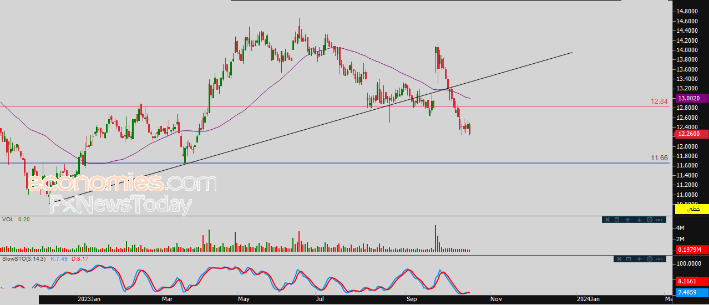Move the VOL panel down

(639, 220)
